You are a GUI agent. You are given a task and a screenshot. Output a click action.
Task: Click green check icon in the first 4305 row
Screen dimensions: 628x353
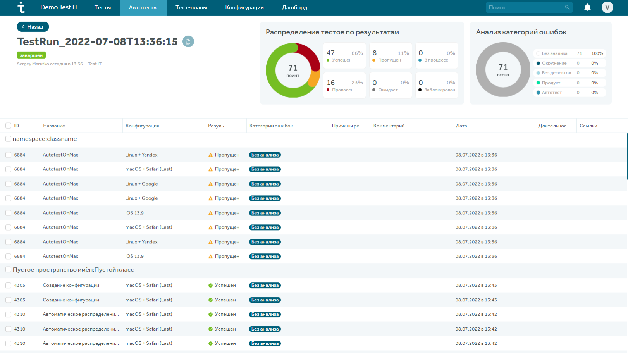(x=210, y=286)
